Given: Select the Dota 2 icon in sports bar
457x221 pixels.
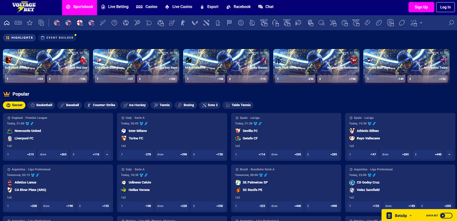Looking at the screenshot, I should (206, 22).
